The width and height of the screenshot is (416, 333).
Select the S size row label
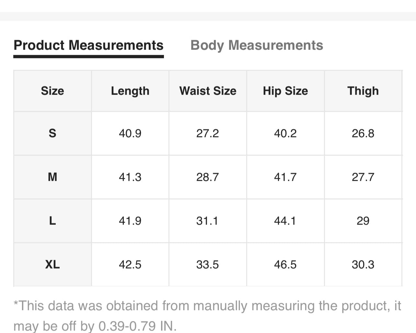[x=52, y=133]
